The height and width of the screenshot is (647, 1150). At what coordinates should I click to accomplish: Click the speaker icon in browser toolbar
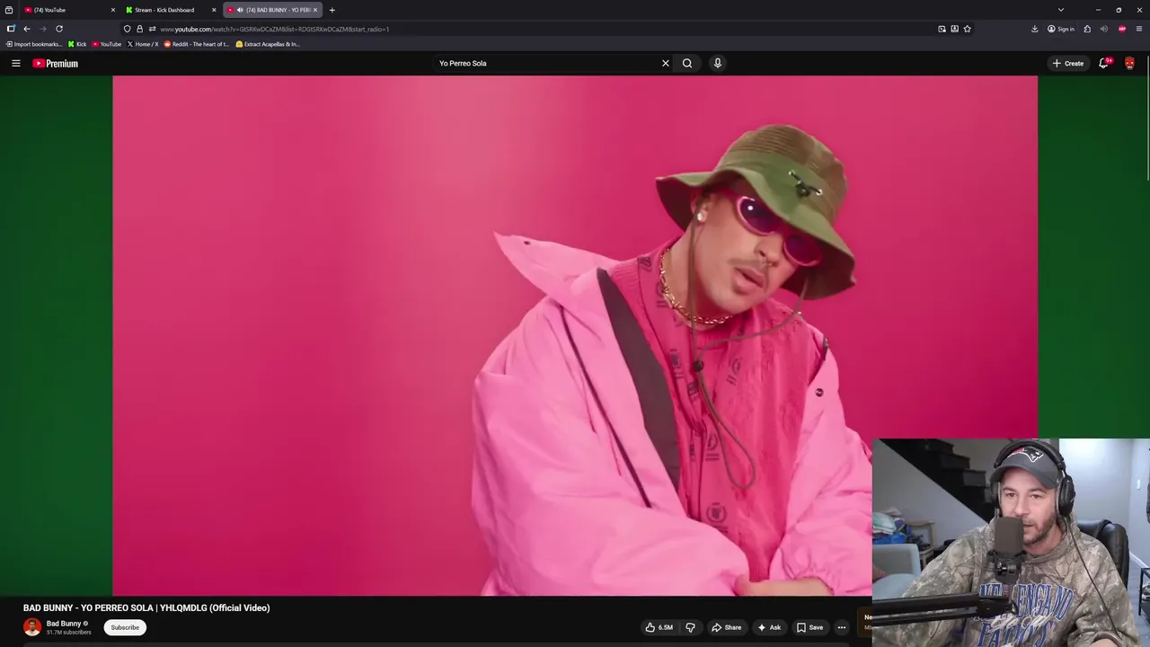coord(1104,29)
